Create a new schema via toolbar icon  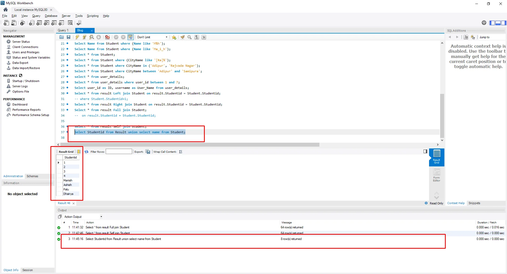point(32,23)
